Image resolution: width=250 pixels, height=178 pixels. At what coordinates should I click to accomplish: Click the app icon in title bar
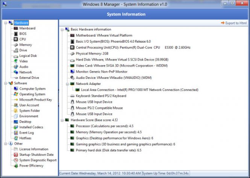pos(5,4)
